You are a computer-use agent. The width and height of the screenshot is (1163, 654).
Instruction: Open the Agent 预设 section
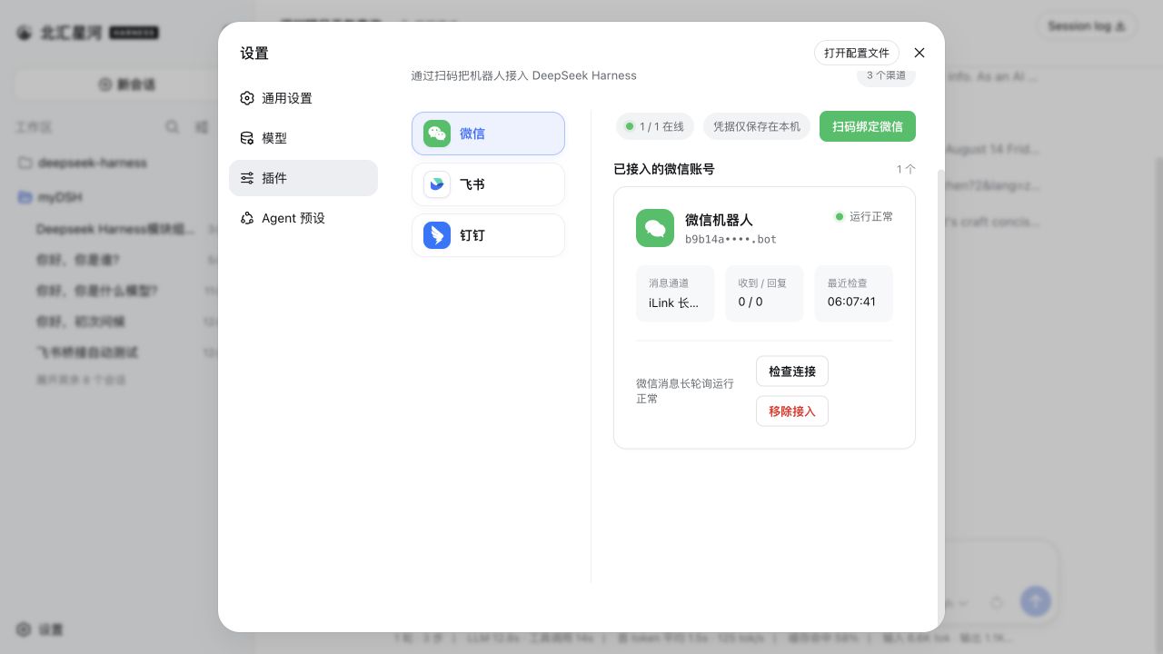click(303, 218)
